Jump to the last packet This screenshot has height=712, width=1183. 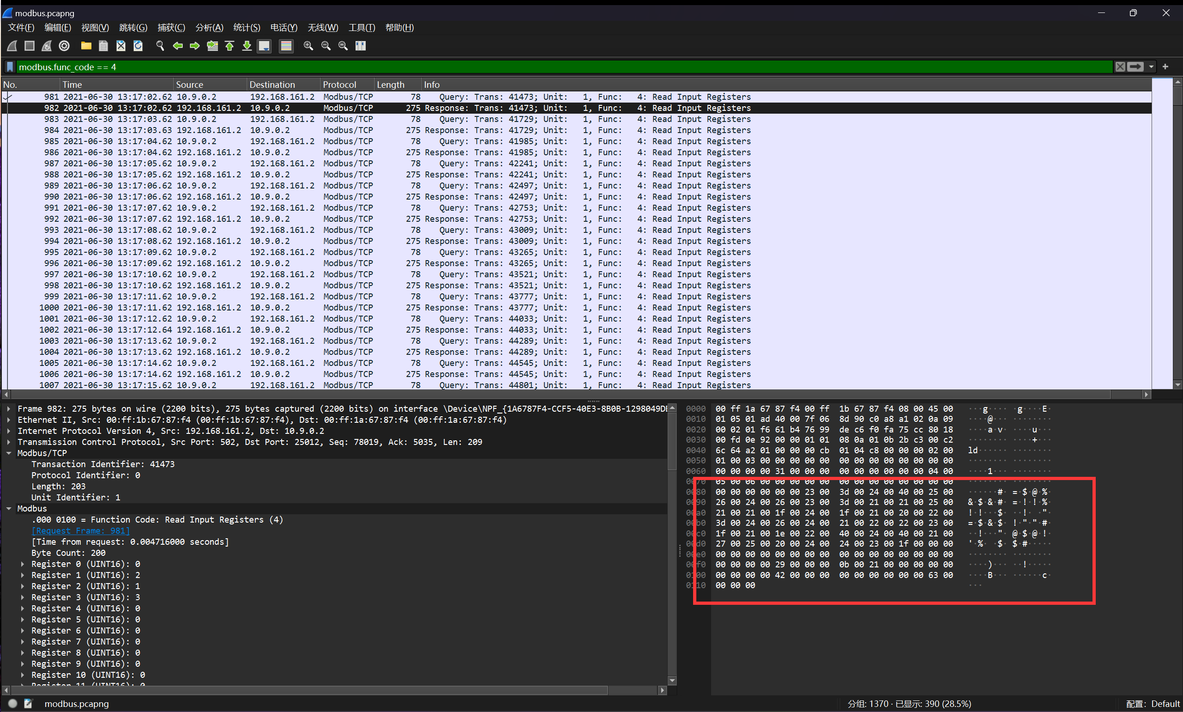tap(247, 46)
